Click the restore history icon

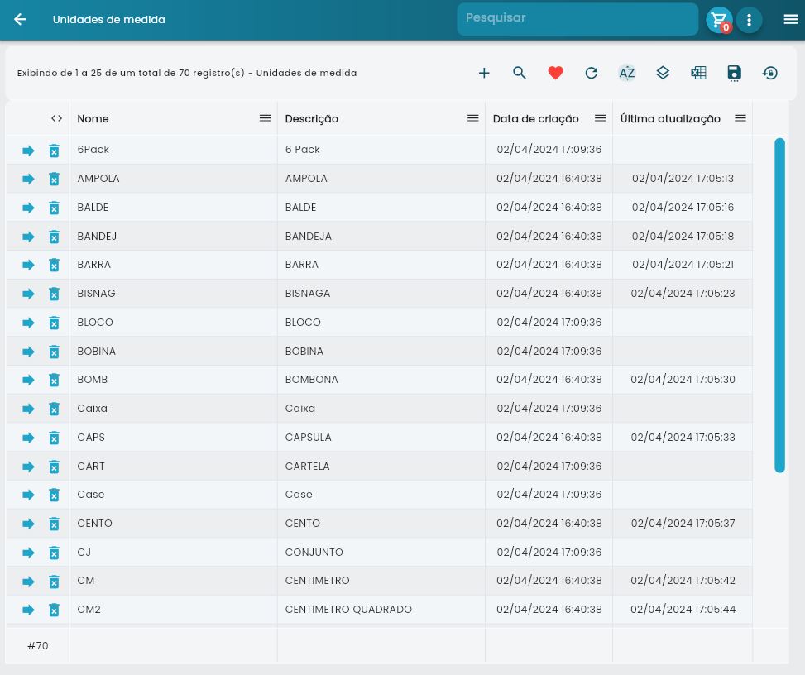(x=770, y=73)
